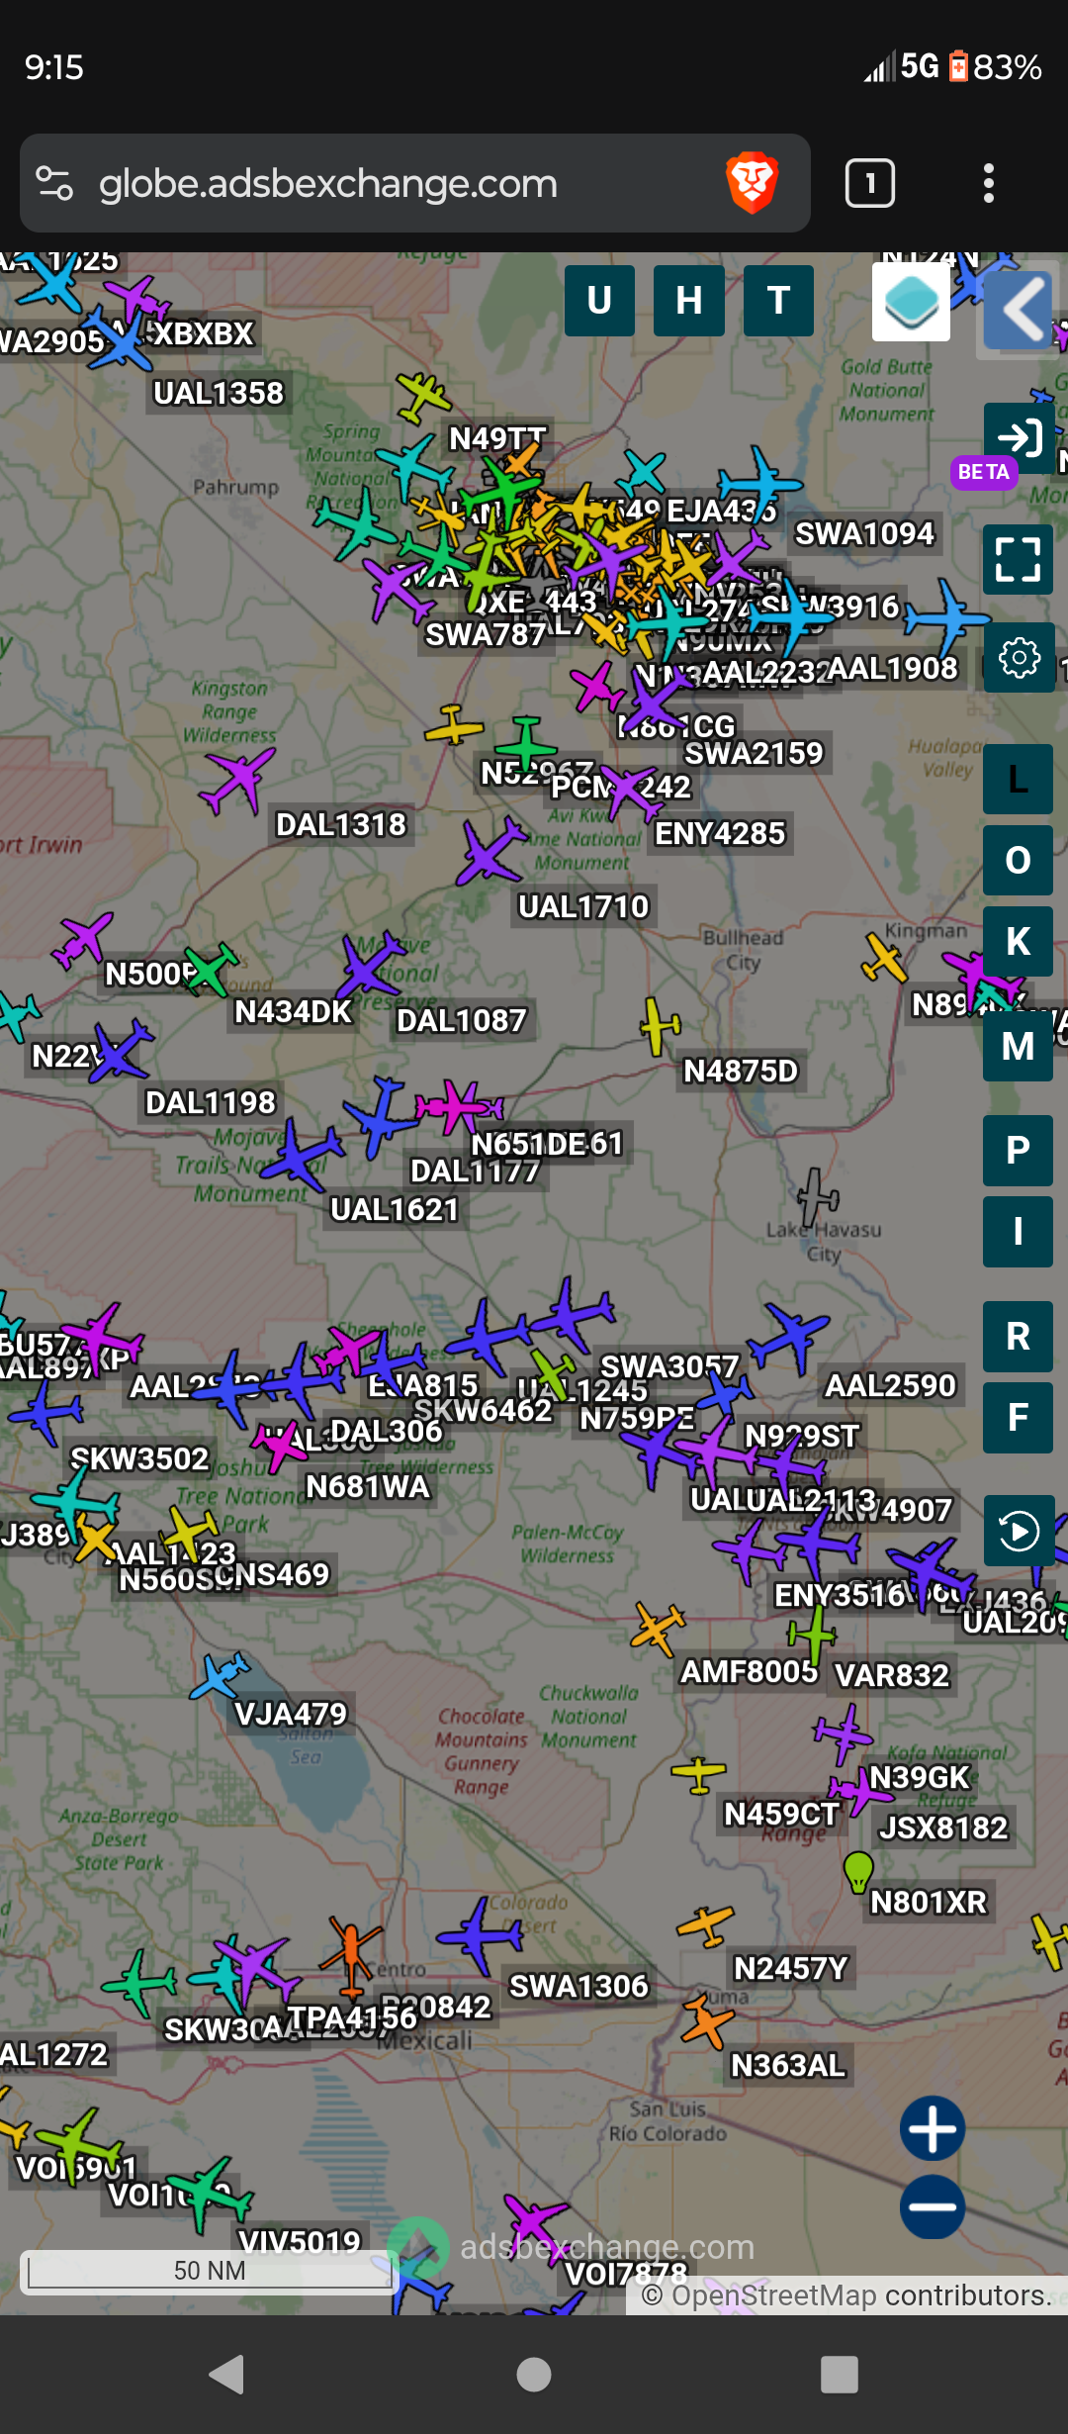Image resolution: width=1068 pixels, height=2434 pixels.
Task: Toggle the M multiselect button
Action: [1018, 1046]
